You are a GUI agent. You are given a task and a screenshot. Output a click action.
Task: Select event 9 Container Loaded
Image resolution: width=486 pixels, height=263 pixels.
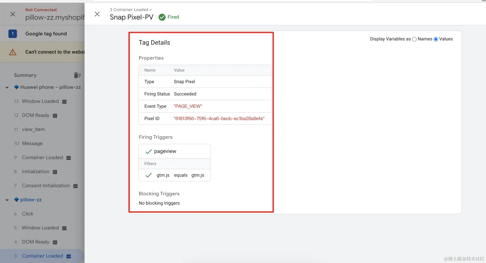(42, 158)
